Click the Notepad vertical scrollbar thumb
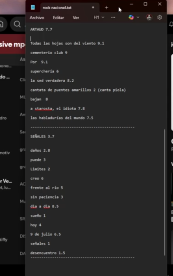Viewport: 173px width, 276px height. point(164,192)
